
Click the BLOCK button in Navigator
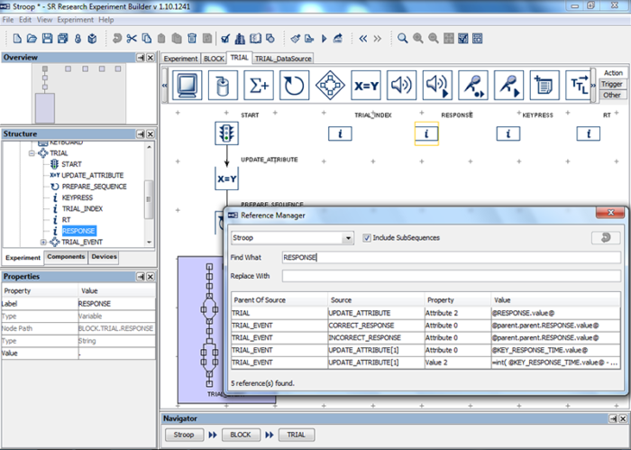click(x=239, y=434)
